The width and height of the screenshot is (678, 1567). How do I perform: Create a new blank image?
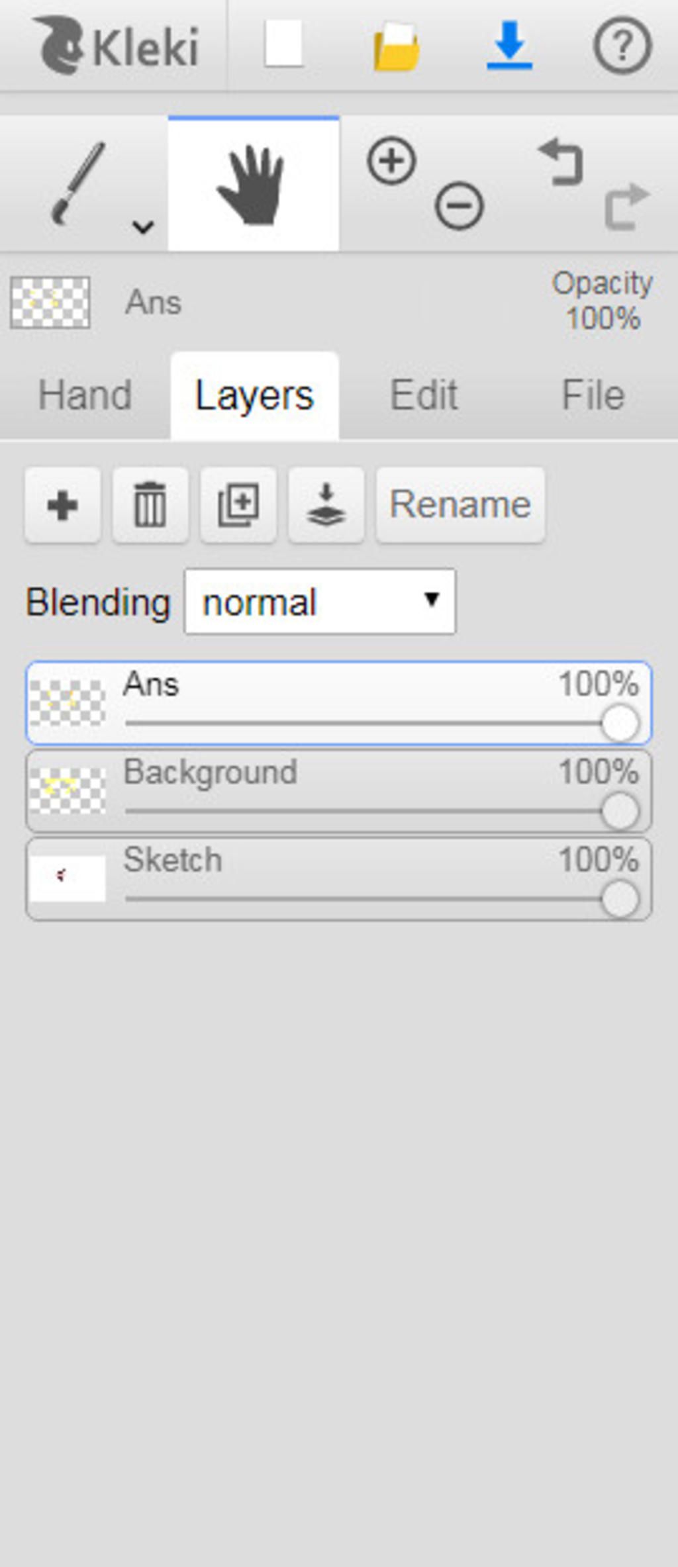click(283, 44)
